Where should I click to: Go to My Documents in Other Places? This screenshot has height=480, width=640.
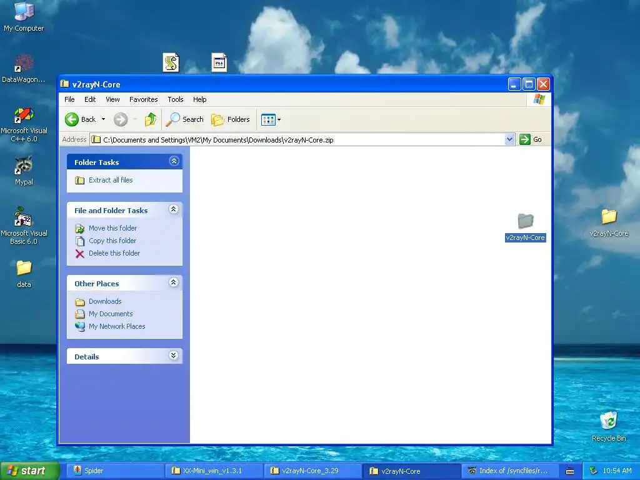tap(111, 314)
